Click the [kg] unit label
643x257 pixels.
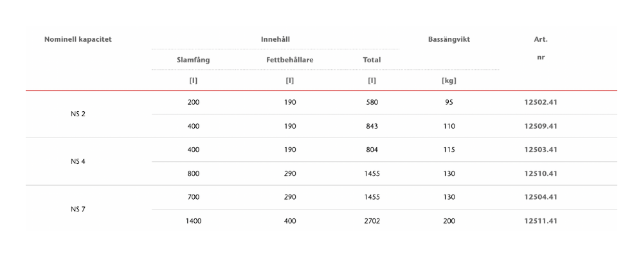point(449,81)
